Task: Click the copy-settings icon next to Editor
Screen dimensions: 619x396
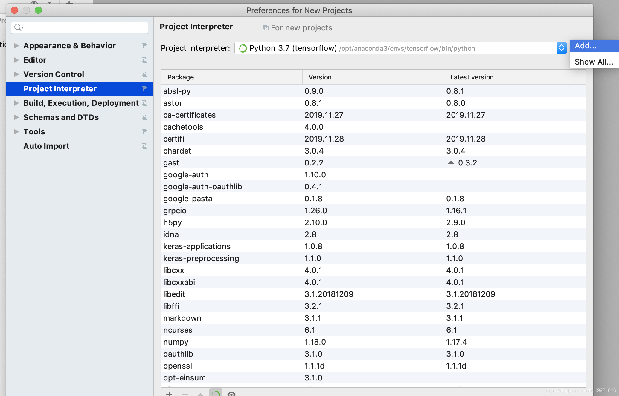Action: (x=144, y=60)
